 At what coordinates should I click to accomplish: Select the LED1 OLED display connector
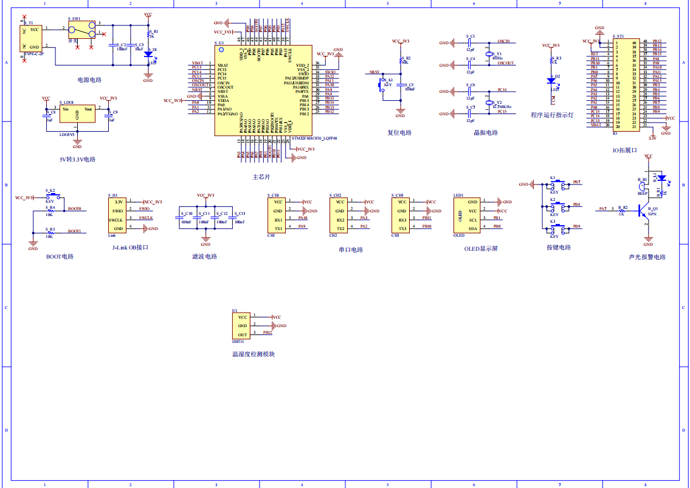point(467,215)
